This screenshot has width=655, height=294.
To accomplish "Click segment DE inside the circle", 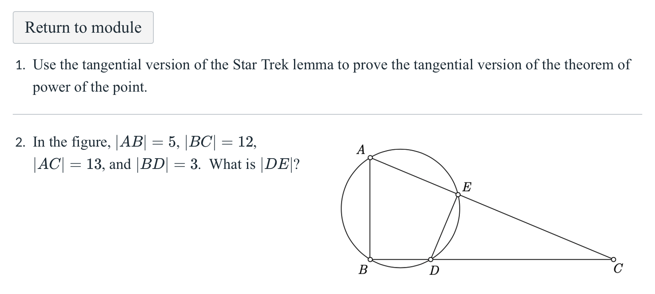I will coord(444,227).
